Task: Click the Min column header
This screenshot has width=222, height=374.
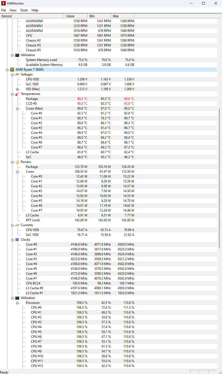Action: [x=99, y=16]
